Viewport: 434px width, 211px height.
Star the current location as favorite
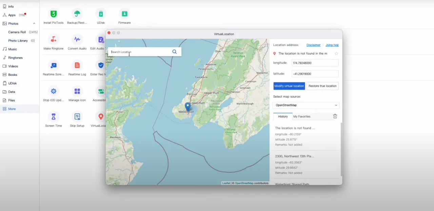click(336, 54)
